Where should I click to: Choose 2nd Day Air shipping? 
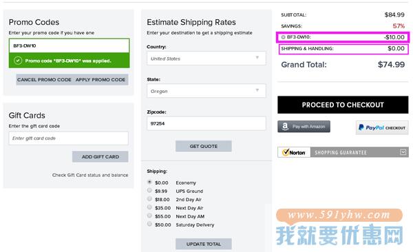tap(149, 199)
